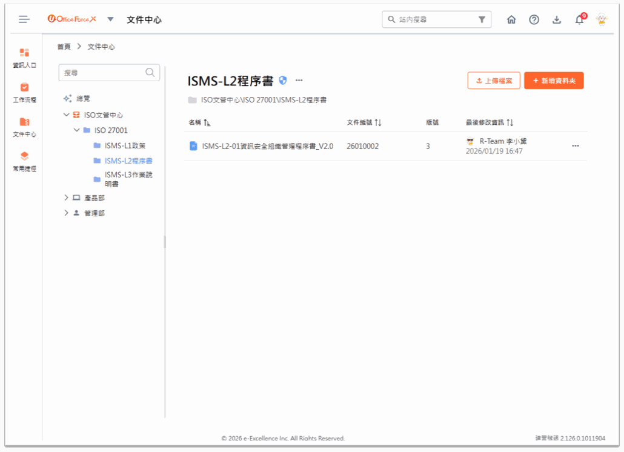Click the user avatar icon
Image resolution: width=624 pixels, height=452 pixels.
pos(602,19)
